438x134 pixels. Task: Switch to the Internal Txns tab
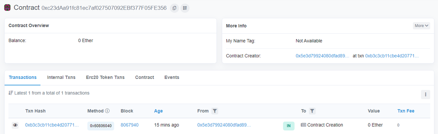pyautogui.click(x=61, y=77)
